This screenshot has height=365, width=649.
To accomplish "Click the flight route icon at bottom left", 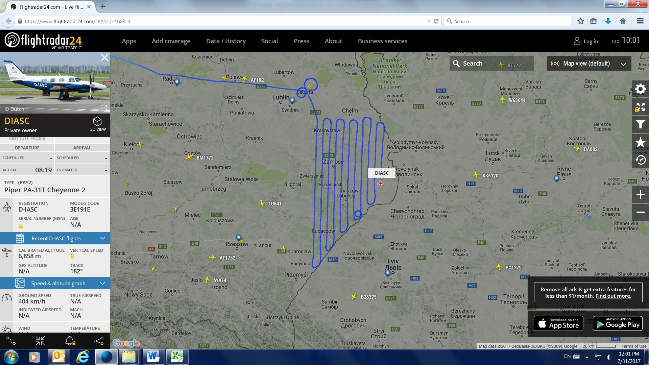I will 11,341.
